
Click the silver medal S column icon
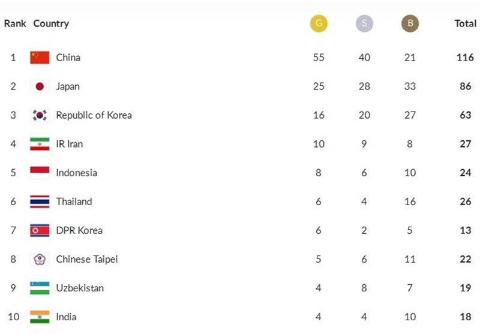(x=364, y=23)
